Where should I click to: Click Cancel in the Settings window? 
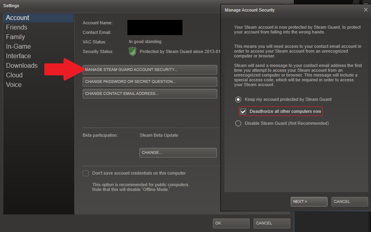tap(272, 223)
